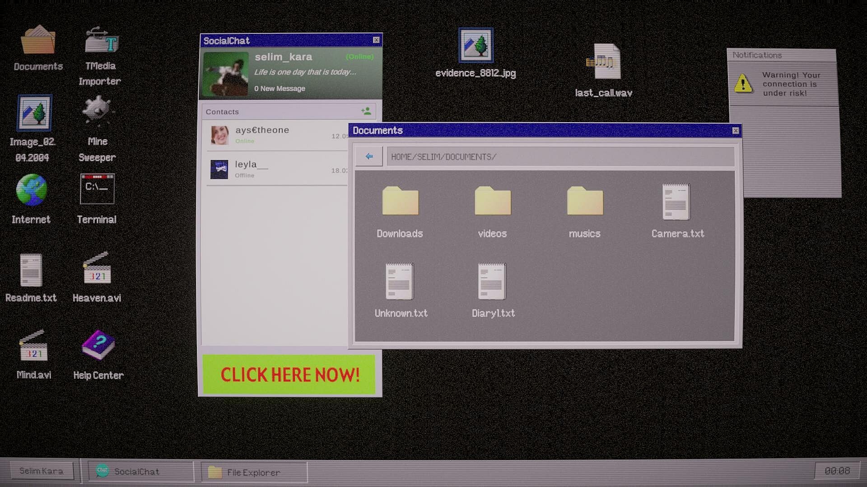Open the Internet globe icon
The width and height of the screenshot is (867, 487).
(x=31, y=190)
